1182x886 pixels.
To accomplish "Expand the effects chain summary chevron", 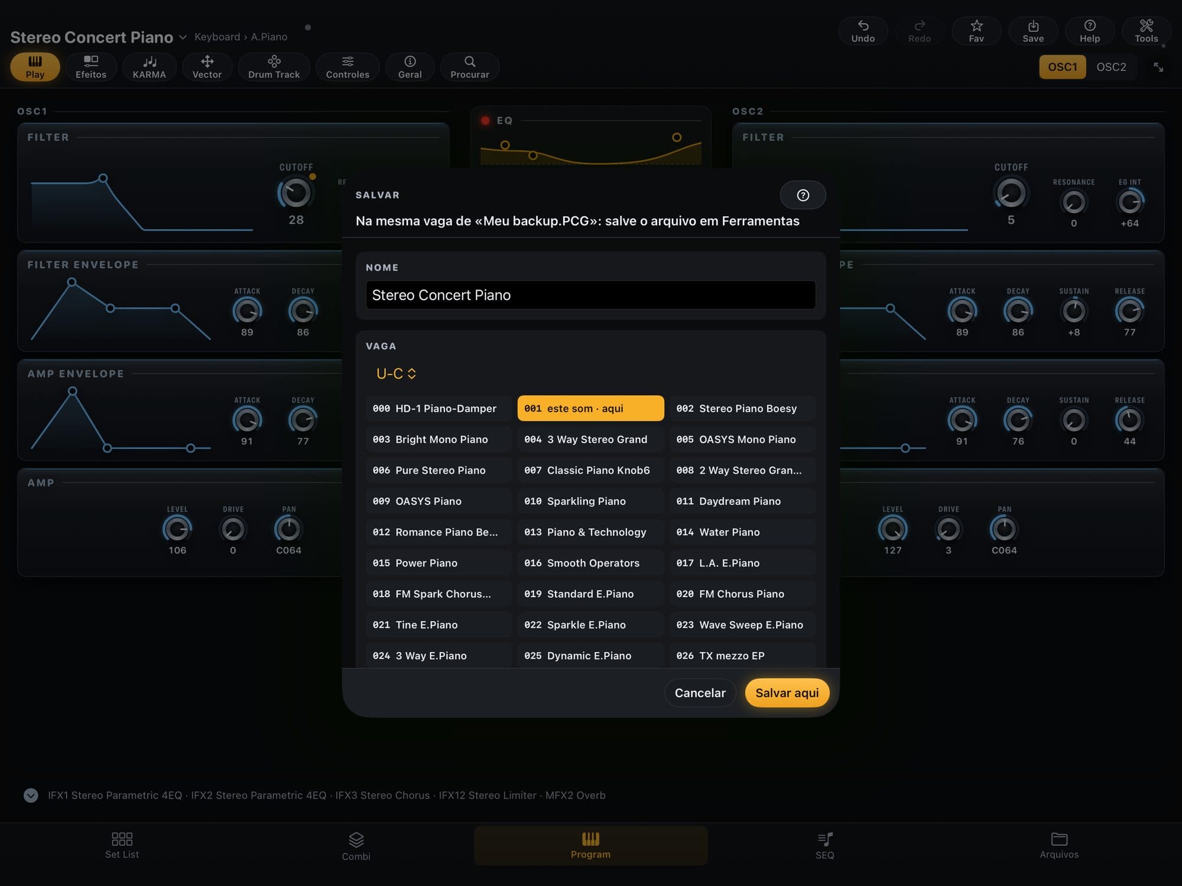I will point(31,795).
